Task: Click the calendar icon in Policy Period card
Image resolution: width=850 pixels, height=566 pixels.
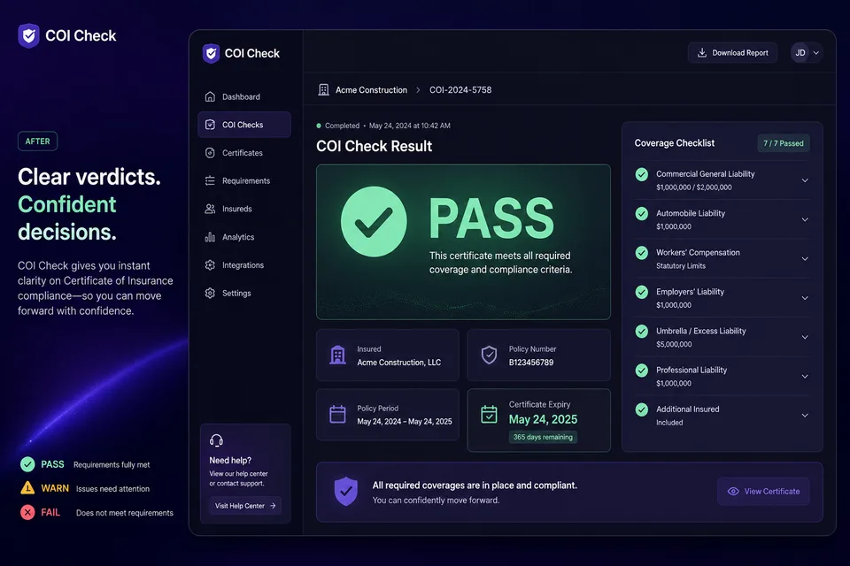Action: (x=337, y=415)
